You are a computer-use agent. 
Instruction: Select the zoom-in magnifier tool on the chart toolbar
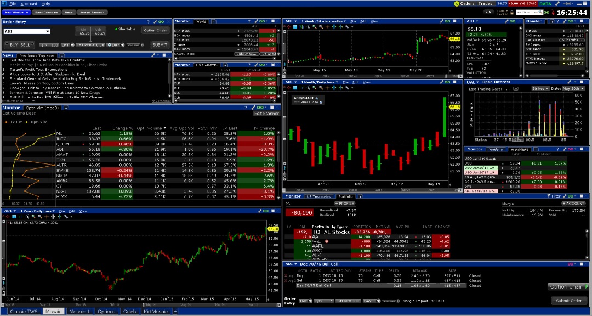click(314, 26)
